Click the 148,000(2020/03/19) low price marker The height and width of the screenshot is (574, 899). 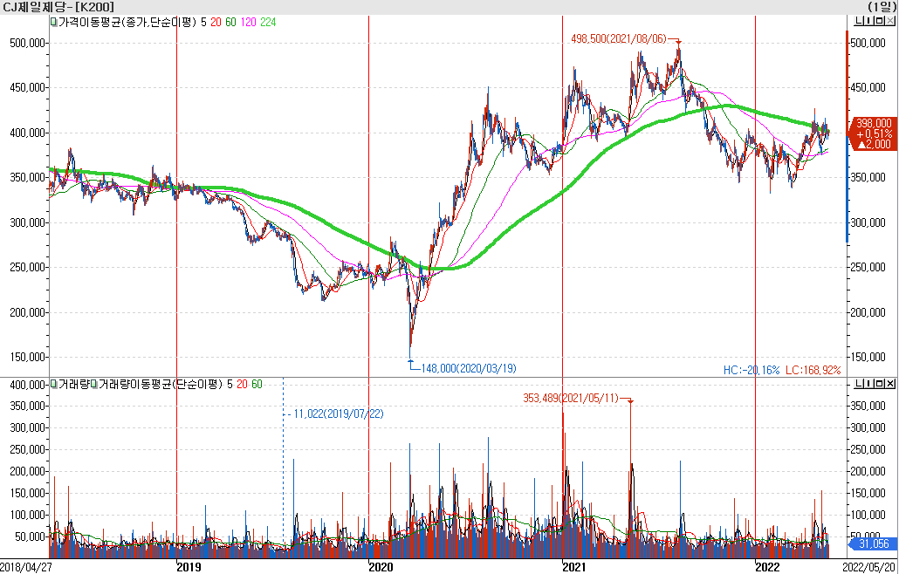click(469, 368)
